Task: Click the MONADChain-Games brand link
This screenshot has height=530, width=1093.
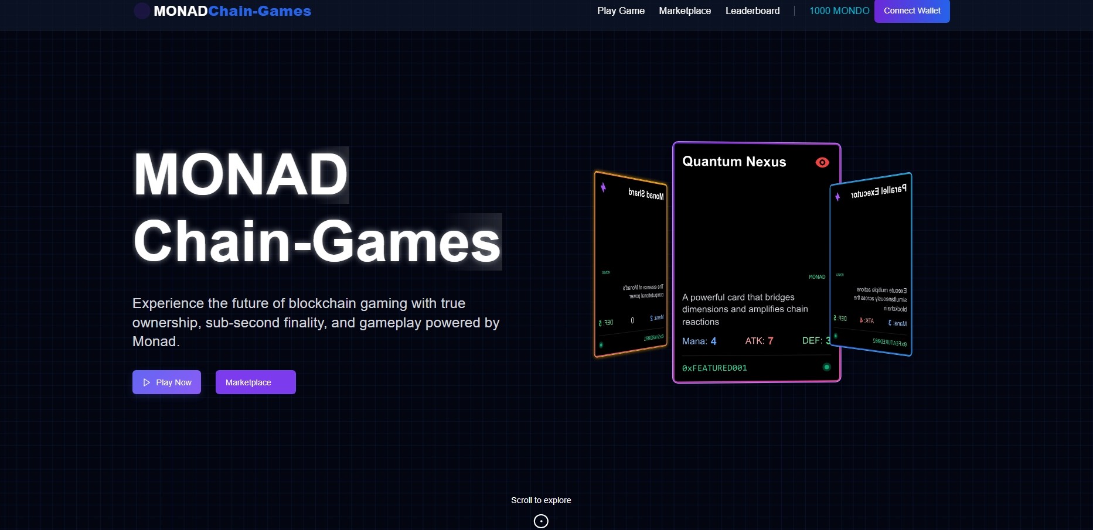Action: pos(223,11)
